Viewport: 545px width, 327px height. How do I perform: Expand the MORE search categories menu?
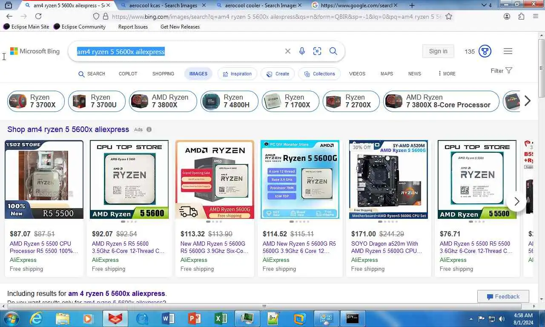447,74
